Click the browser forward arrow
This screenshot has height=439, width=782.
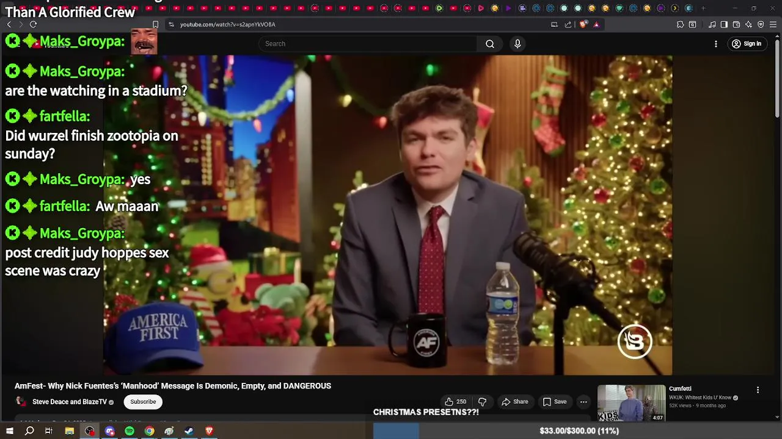tap(21, 24)
